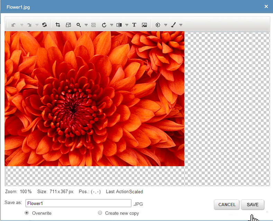Viewport: 273px width, 221px height.
Task: Click the Undo arrow icon
Action: coord(13,25)
